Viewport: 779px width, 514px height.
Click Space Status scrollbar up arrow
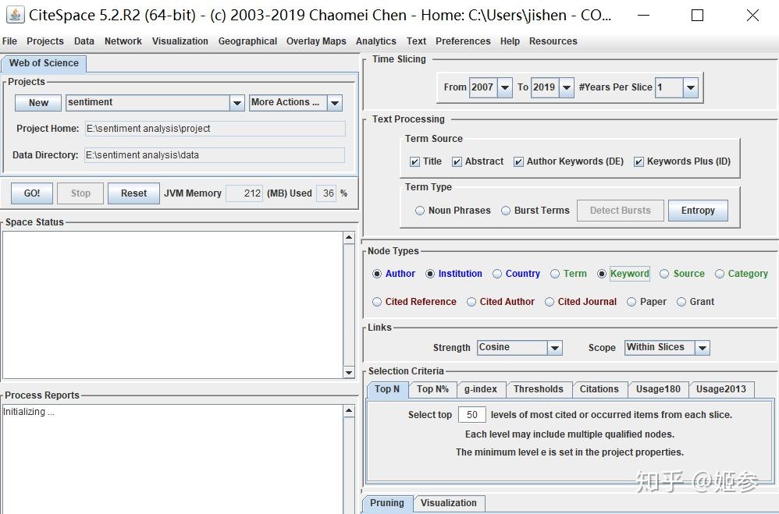tap(349, 237)
